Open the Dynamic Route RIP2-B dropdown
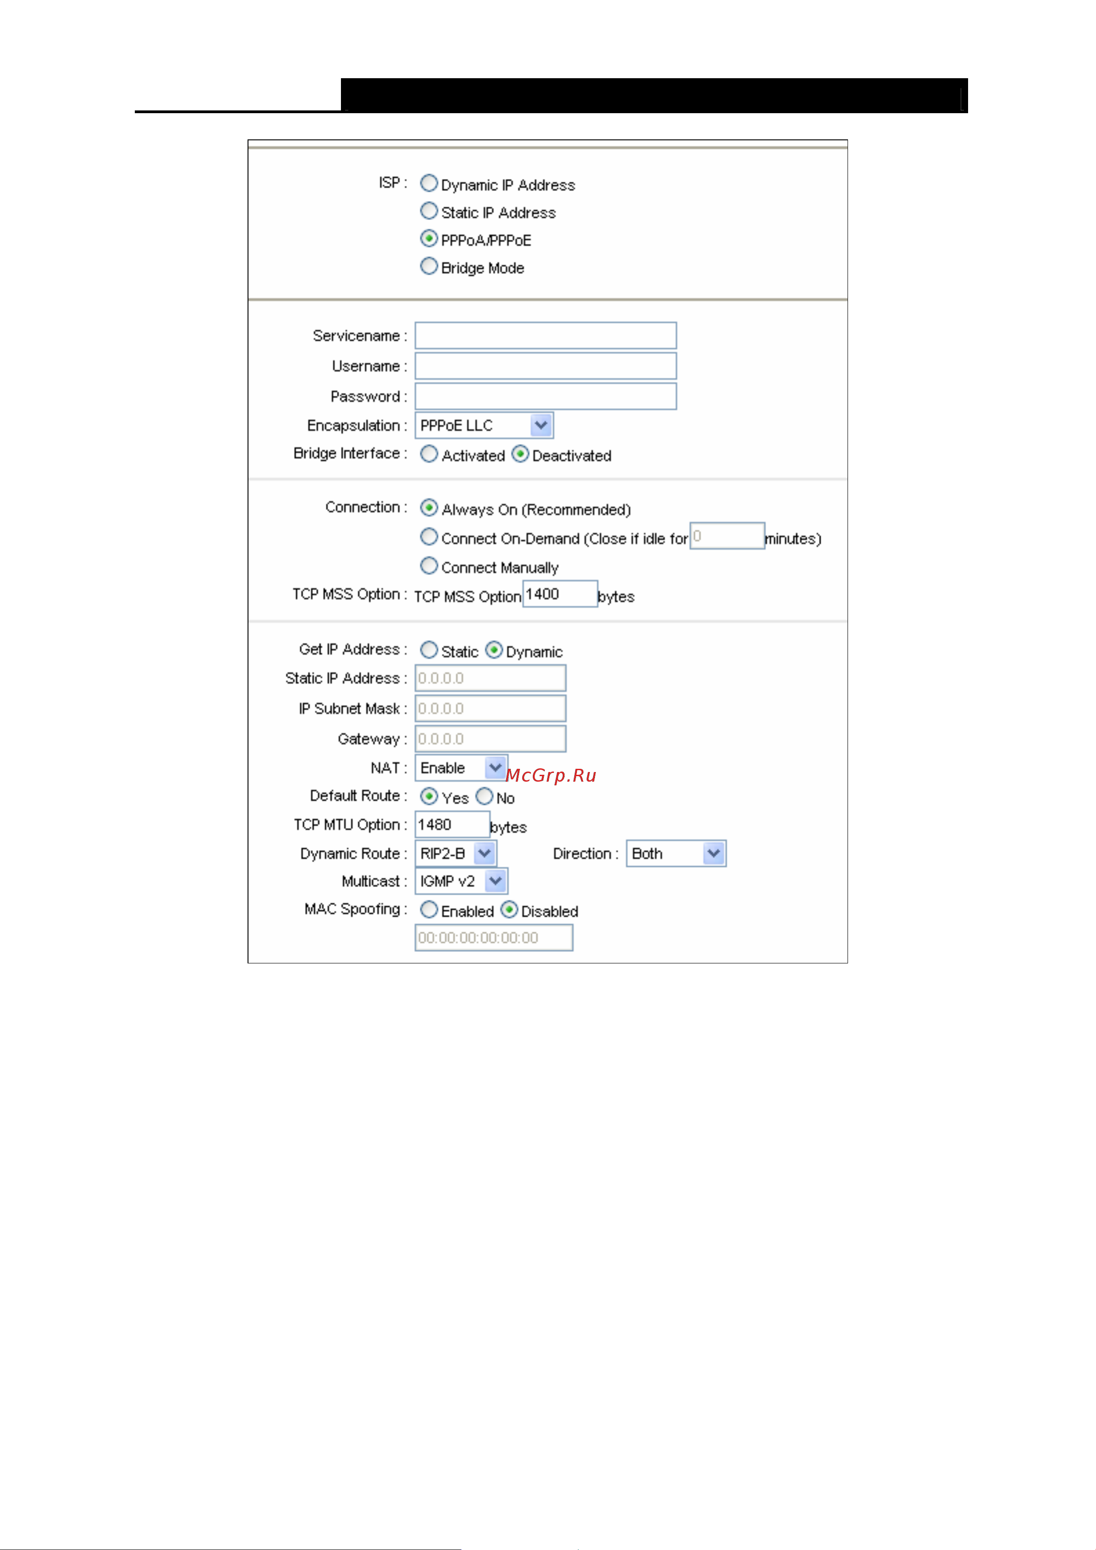1096x1550 pixels. tap(456, 853)
